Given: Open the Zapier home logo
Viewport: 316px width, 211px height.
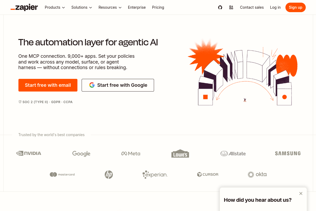Looking at the screenshot, I should (24, 7).
